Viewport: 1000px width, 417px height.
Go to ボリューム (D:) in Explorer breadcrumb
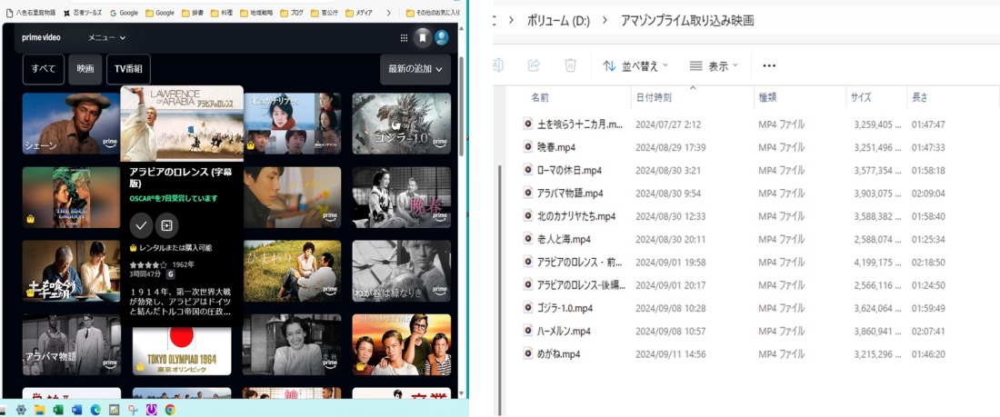pos(558,21)
